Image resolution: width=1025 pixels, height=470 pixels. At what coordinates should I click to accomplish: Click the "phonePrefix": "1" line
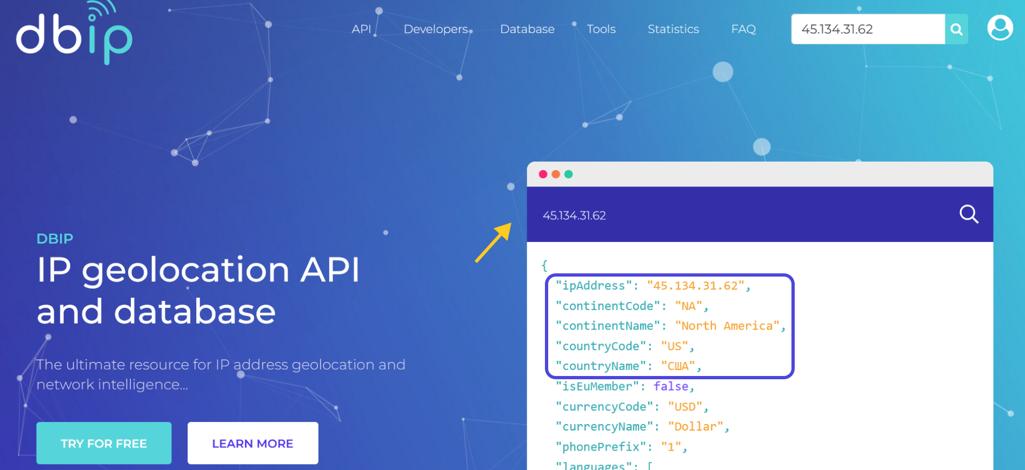tap(622, 447)
